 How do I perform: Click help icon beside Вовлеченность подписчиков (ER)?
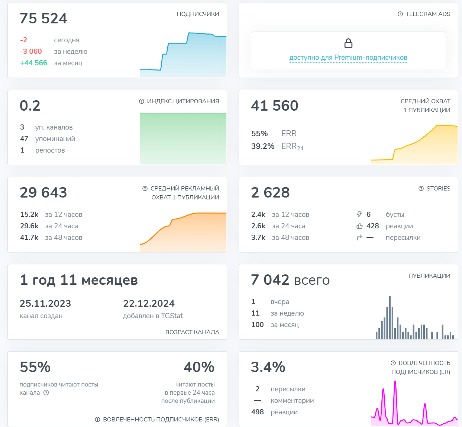click(393, 363)
